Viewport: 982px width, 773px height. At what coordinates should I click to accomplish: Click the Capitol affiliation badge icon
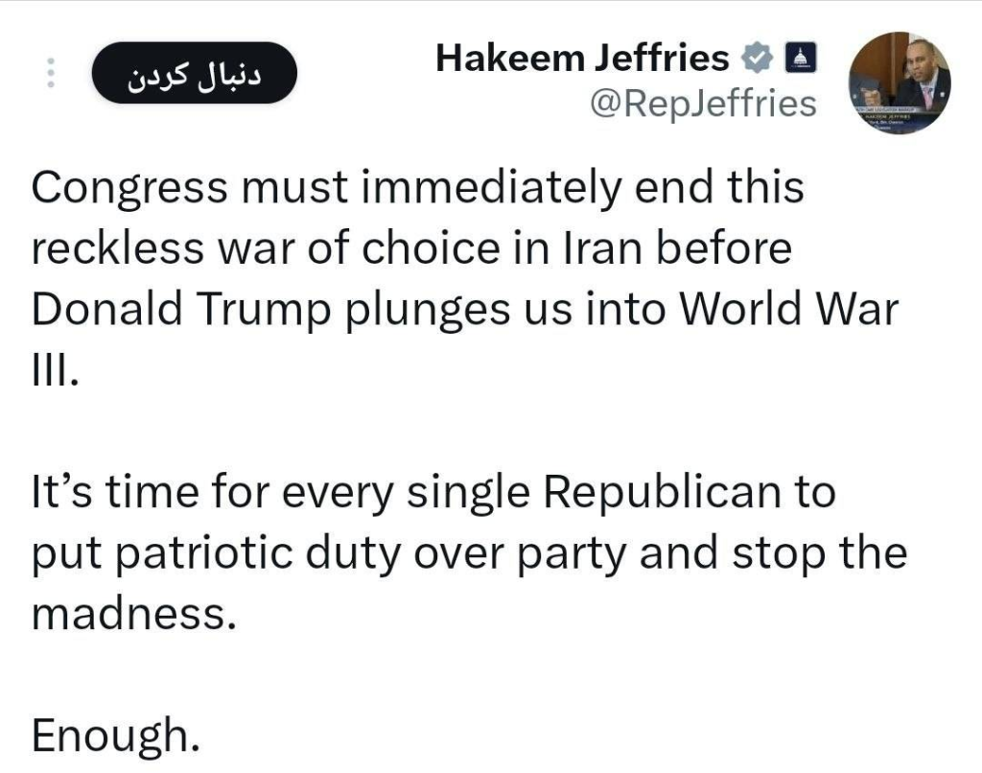click(x=801, y=57)
